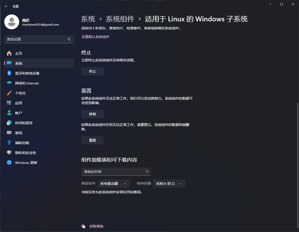Select 主页 in the sidebar
This screenshot has height=232, width=299.
(x=39, y=53)
